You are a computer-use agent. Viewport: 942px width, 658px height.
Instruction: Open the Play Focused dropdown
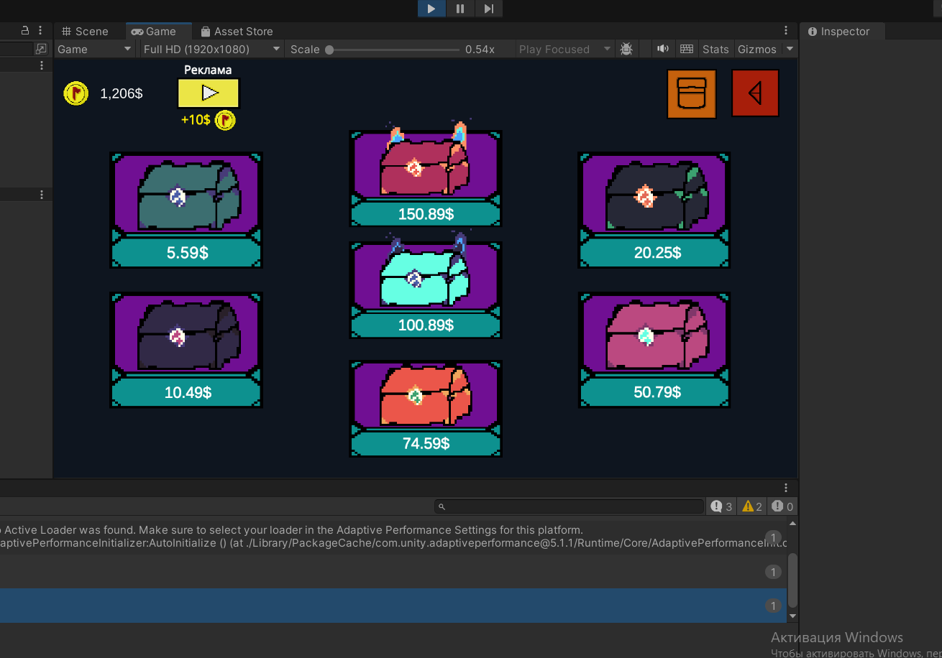tap(565, 49)
